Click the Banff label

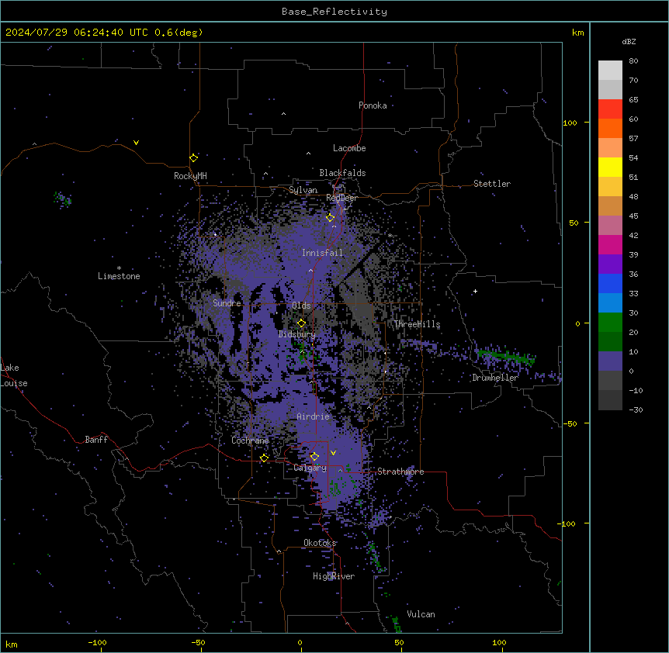[x=96, y=440]
